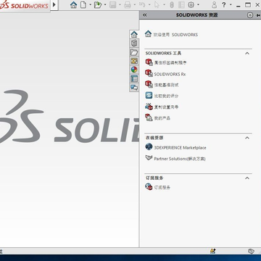The height and width of the screenshot is (261, 261).
Task: Open 3DEXPERIENCE Marketplace link
Action: coord(180,148)
